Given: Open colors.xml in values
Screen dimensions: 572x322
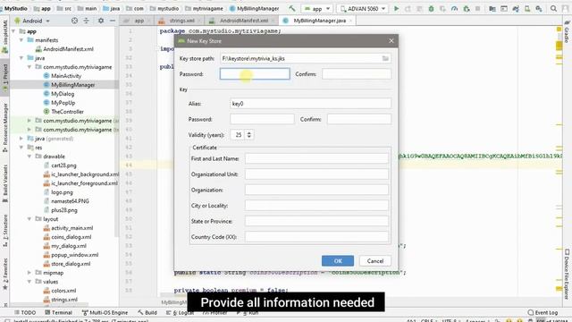Looking at the screenshot, I should (60, 291).
